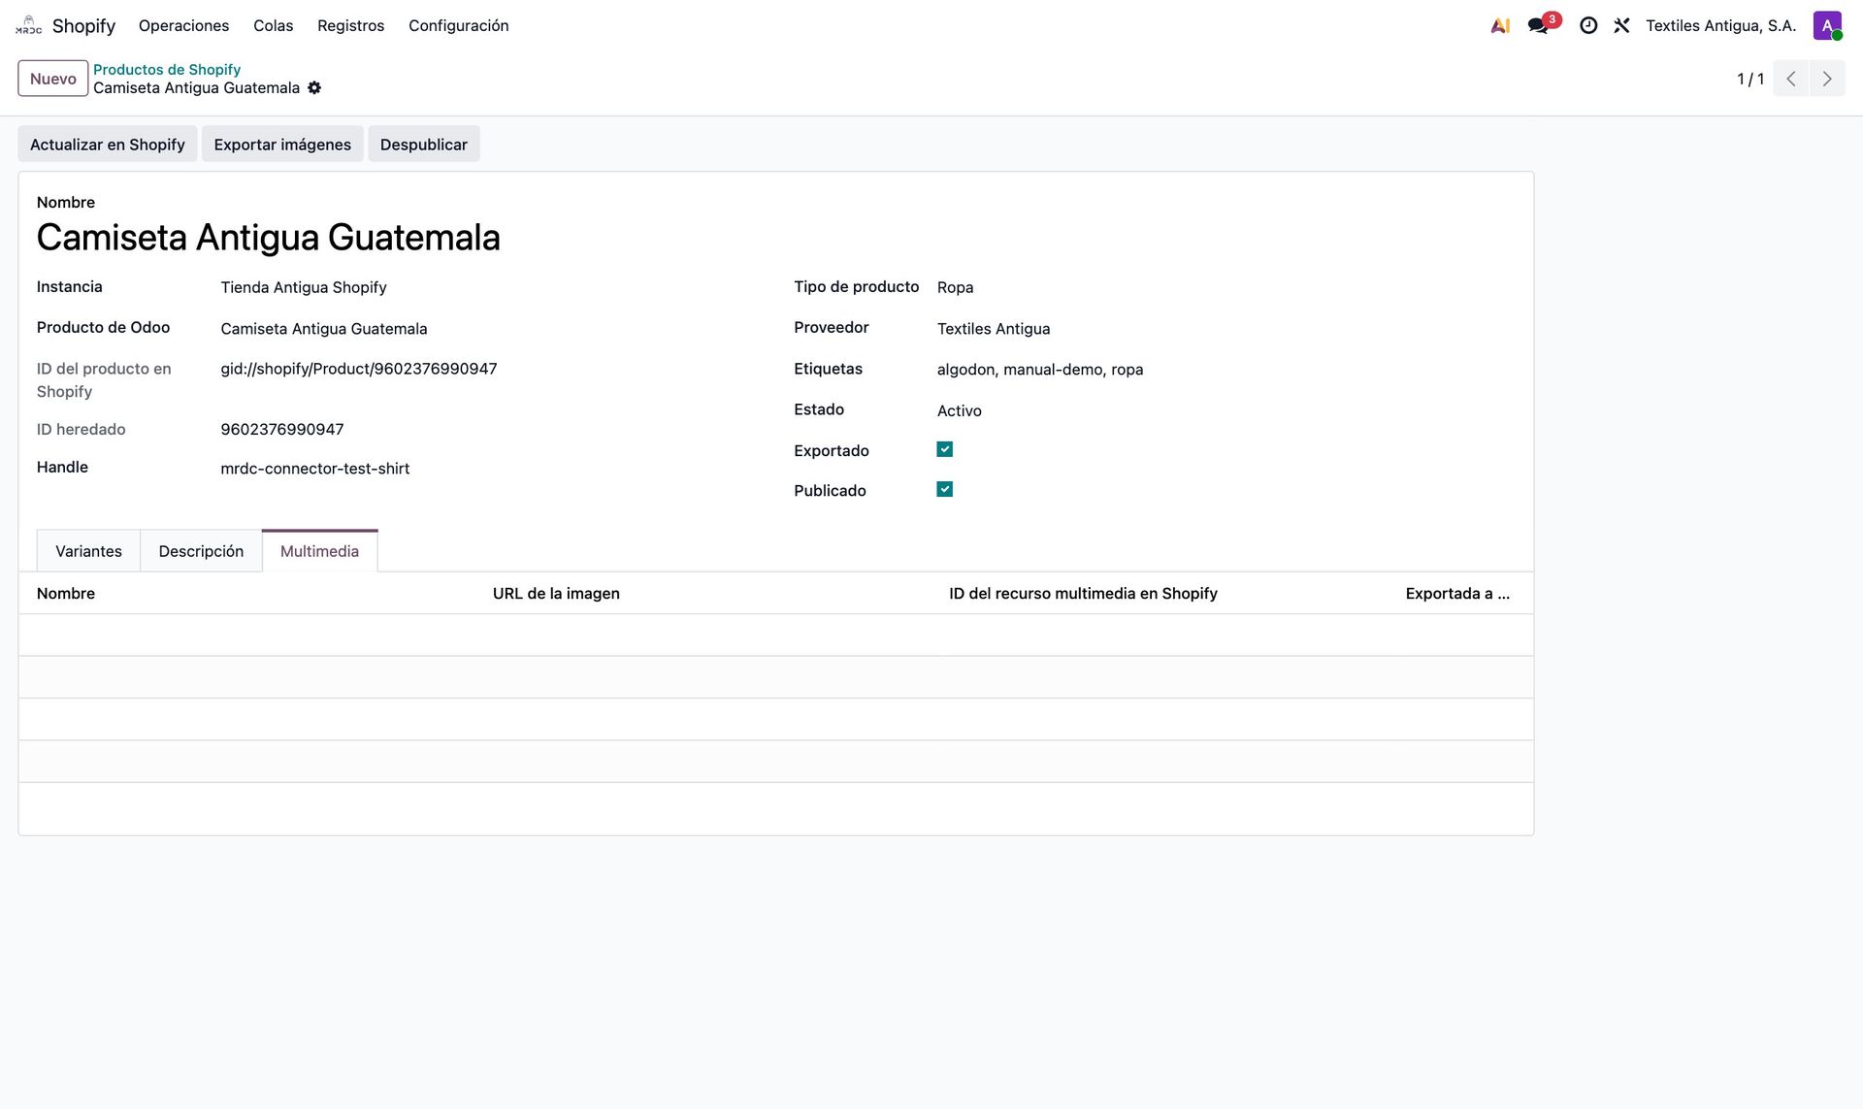Screen dimensions: 1863x1109
Task: Open the activities clock icon
Action: (x=1588, y=26)
